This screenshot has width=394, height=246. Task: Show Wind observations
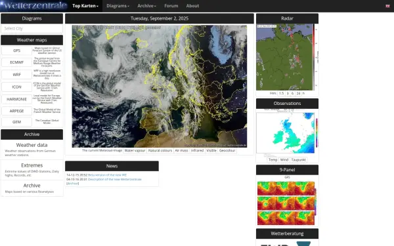(284, 159)
